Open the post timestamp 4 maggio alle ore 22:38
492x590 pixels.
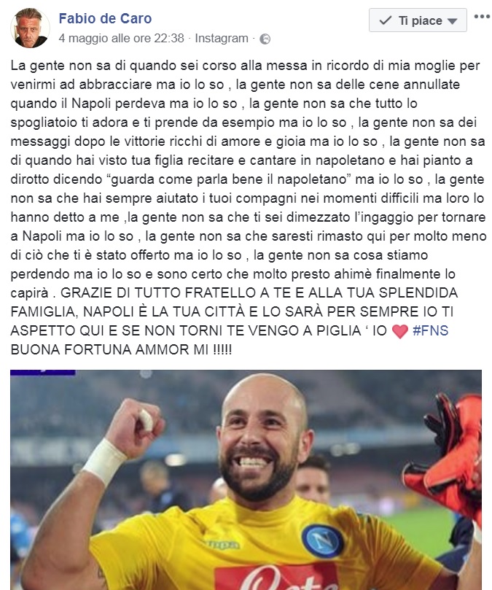(x=121, y=39)
